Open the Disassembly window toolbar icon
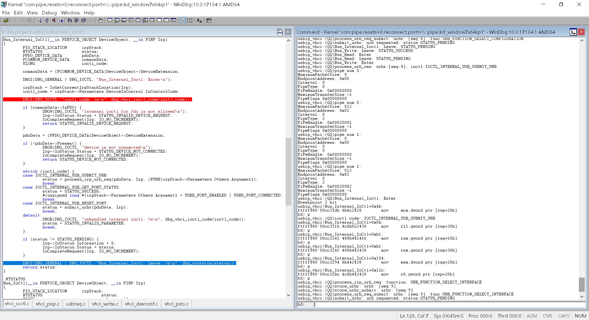 [x=152, y=20]
